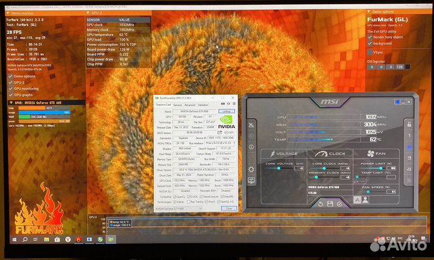
Task: Click Afterburner core voltage slider
Action: pyautogui.click(x=278, y=168)
